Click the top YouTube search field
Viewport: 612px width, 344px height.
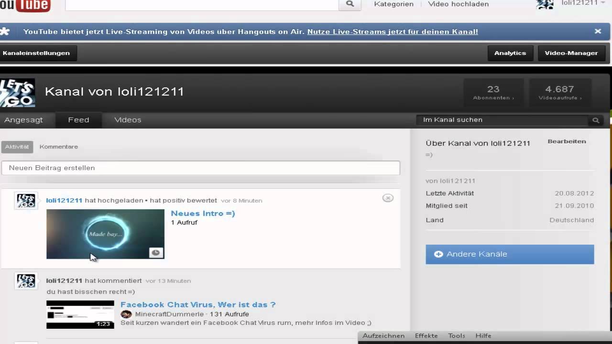(x=202, y=4)
